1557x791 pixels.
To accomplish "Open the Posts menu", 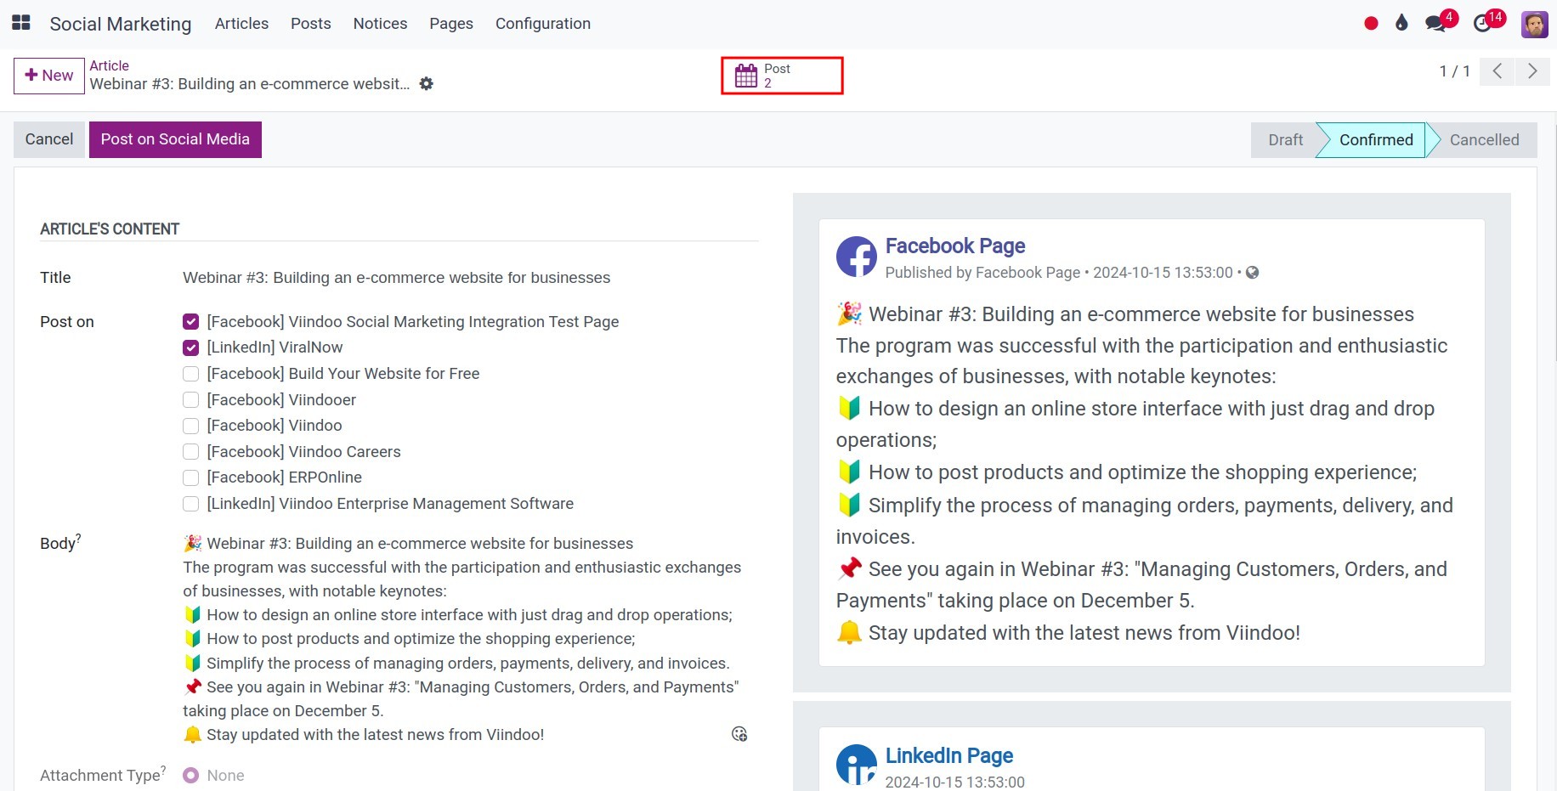I will point(311,24).
